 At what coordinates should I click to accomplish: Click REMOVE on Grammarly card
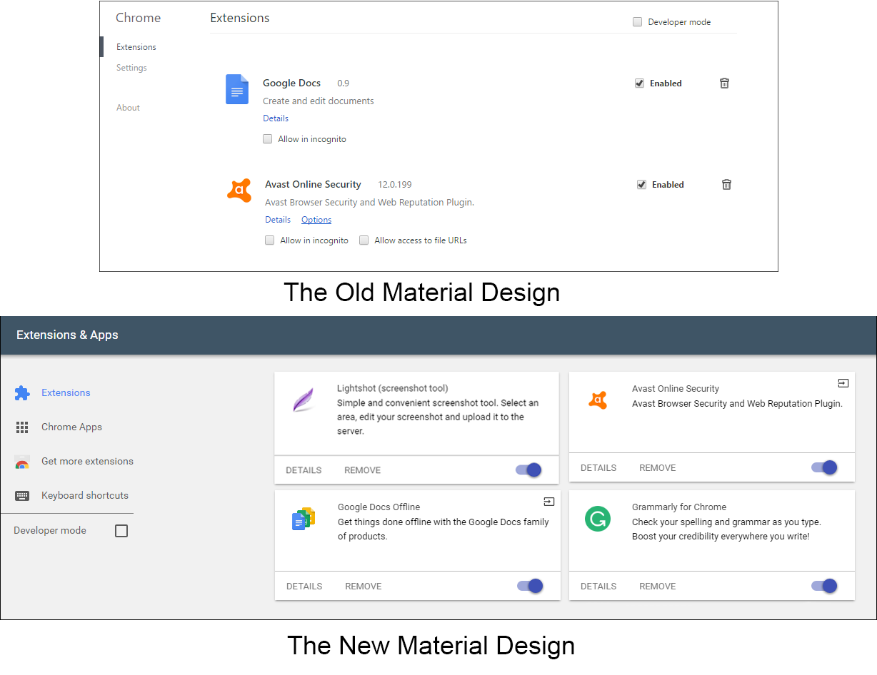pyautogui.click(x=658, y=587)
